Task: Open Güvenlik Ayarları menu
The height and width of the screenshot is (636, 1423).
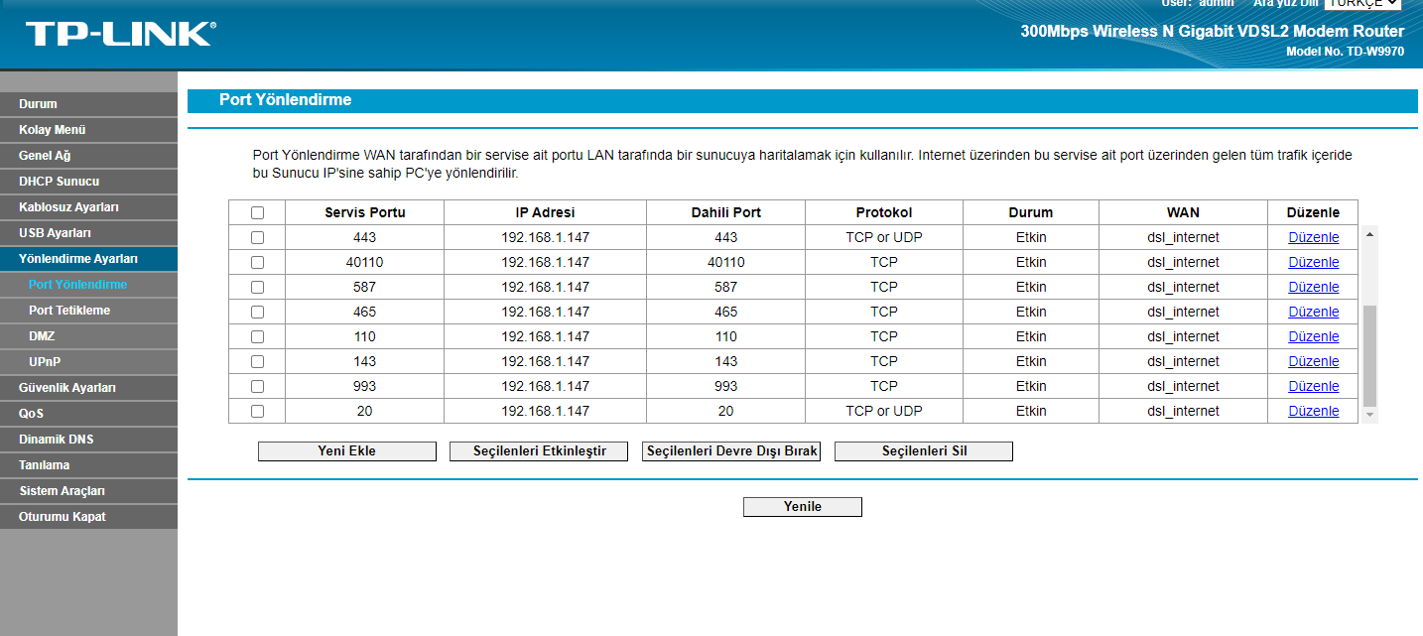Action: [88, 388]
